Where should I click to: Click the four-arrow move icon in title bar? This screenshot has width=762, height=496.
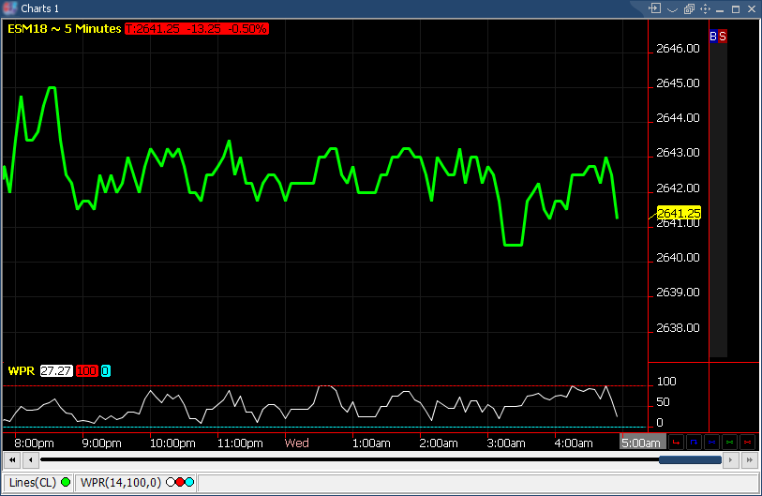[705, 8]
